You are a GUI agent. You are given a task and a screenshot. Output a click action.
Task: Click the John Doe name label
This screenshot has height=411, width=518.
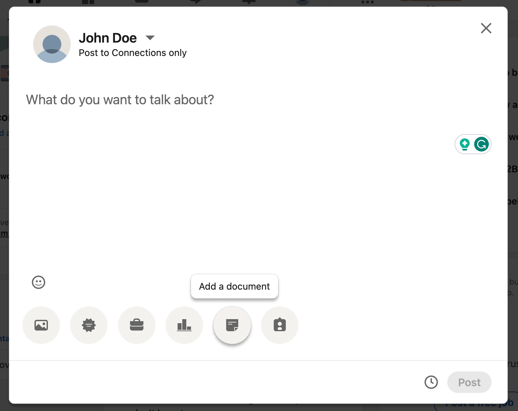point(108,38)
